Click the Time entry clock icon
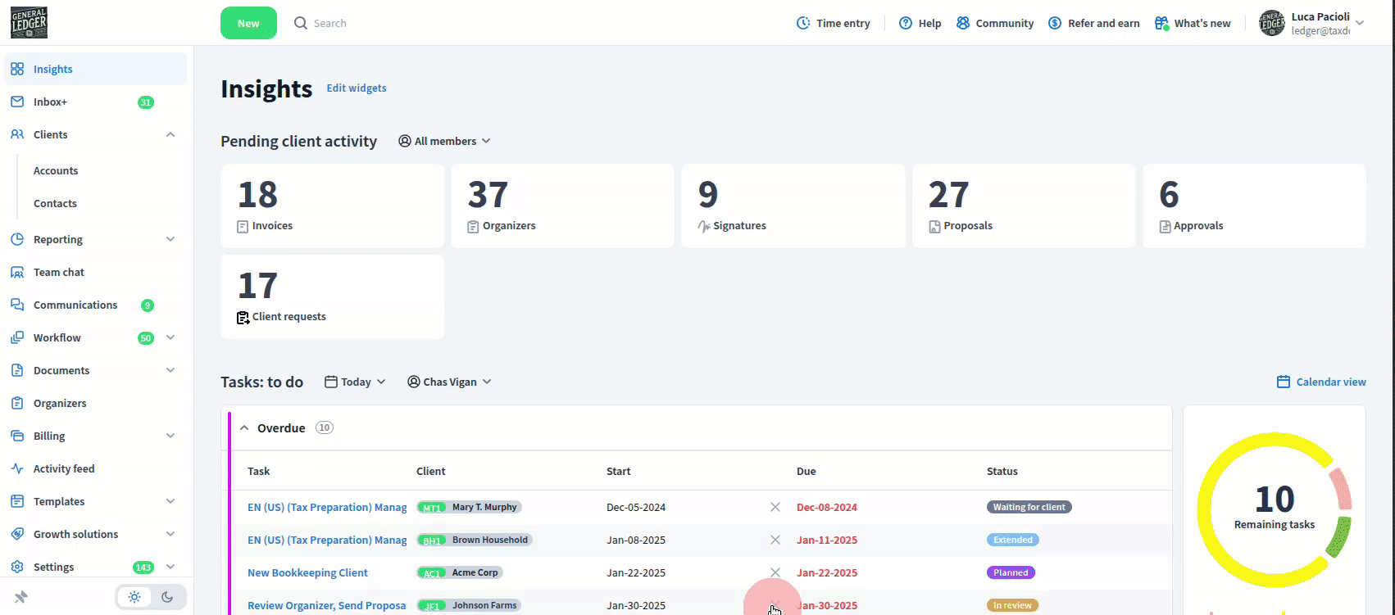This screenshot has height=615, width=1395. pos(803,23)
